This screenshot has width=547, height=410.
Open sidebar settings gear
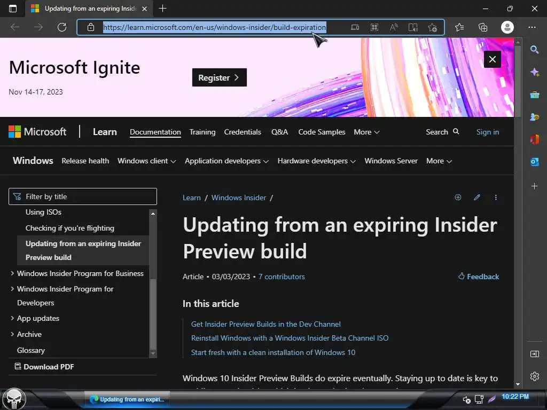(x=534, y=376)
